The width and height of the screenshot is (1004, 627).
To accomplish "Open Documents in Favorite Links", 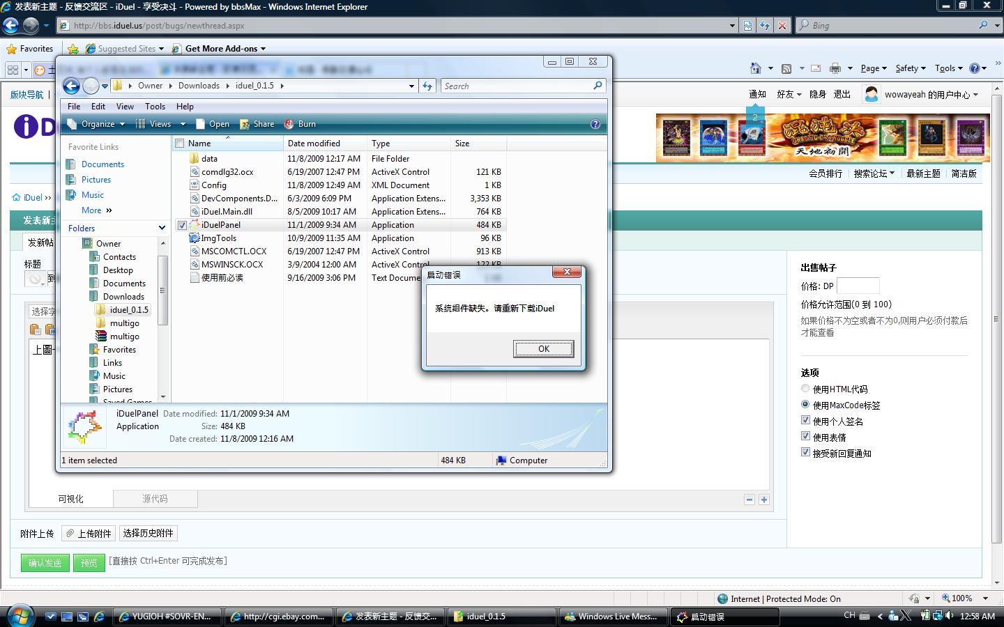I will coord(102,164).
